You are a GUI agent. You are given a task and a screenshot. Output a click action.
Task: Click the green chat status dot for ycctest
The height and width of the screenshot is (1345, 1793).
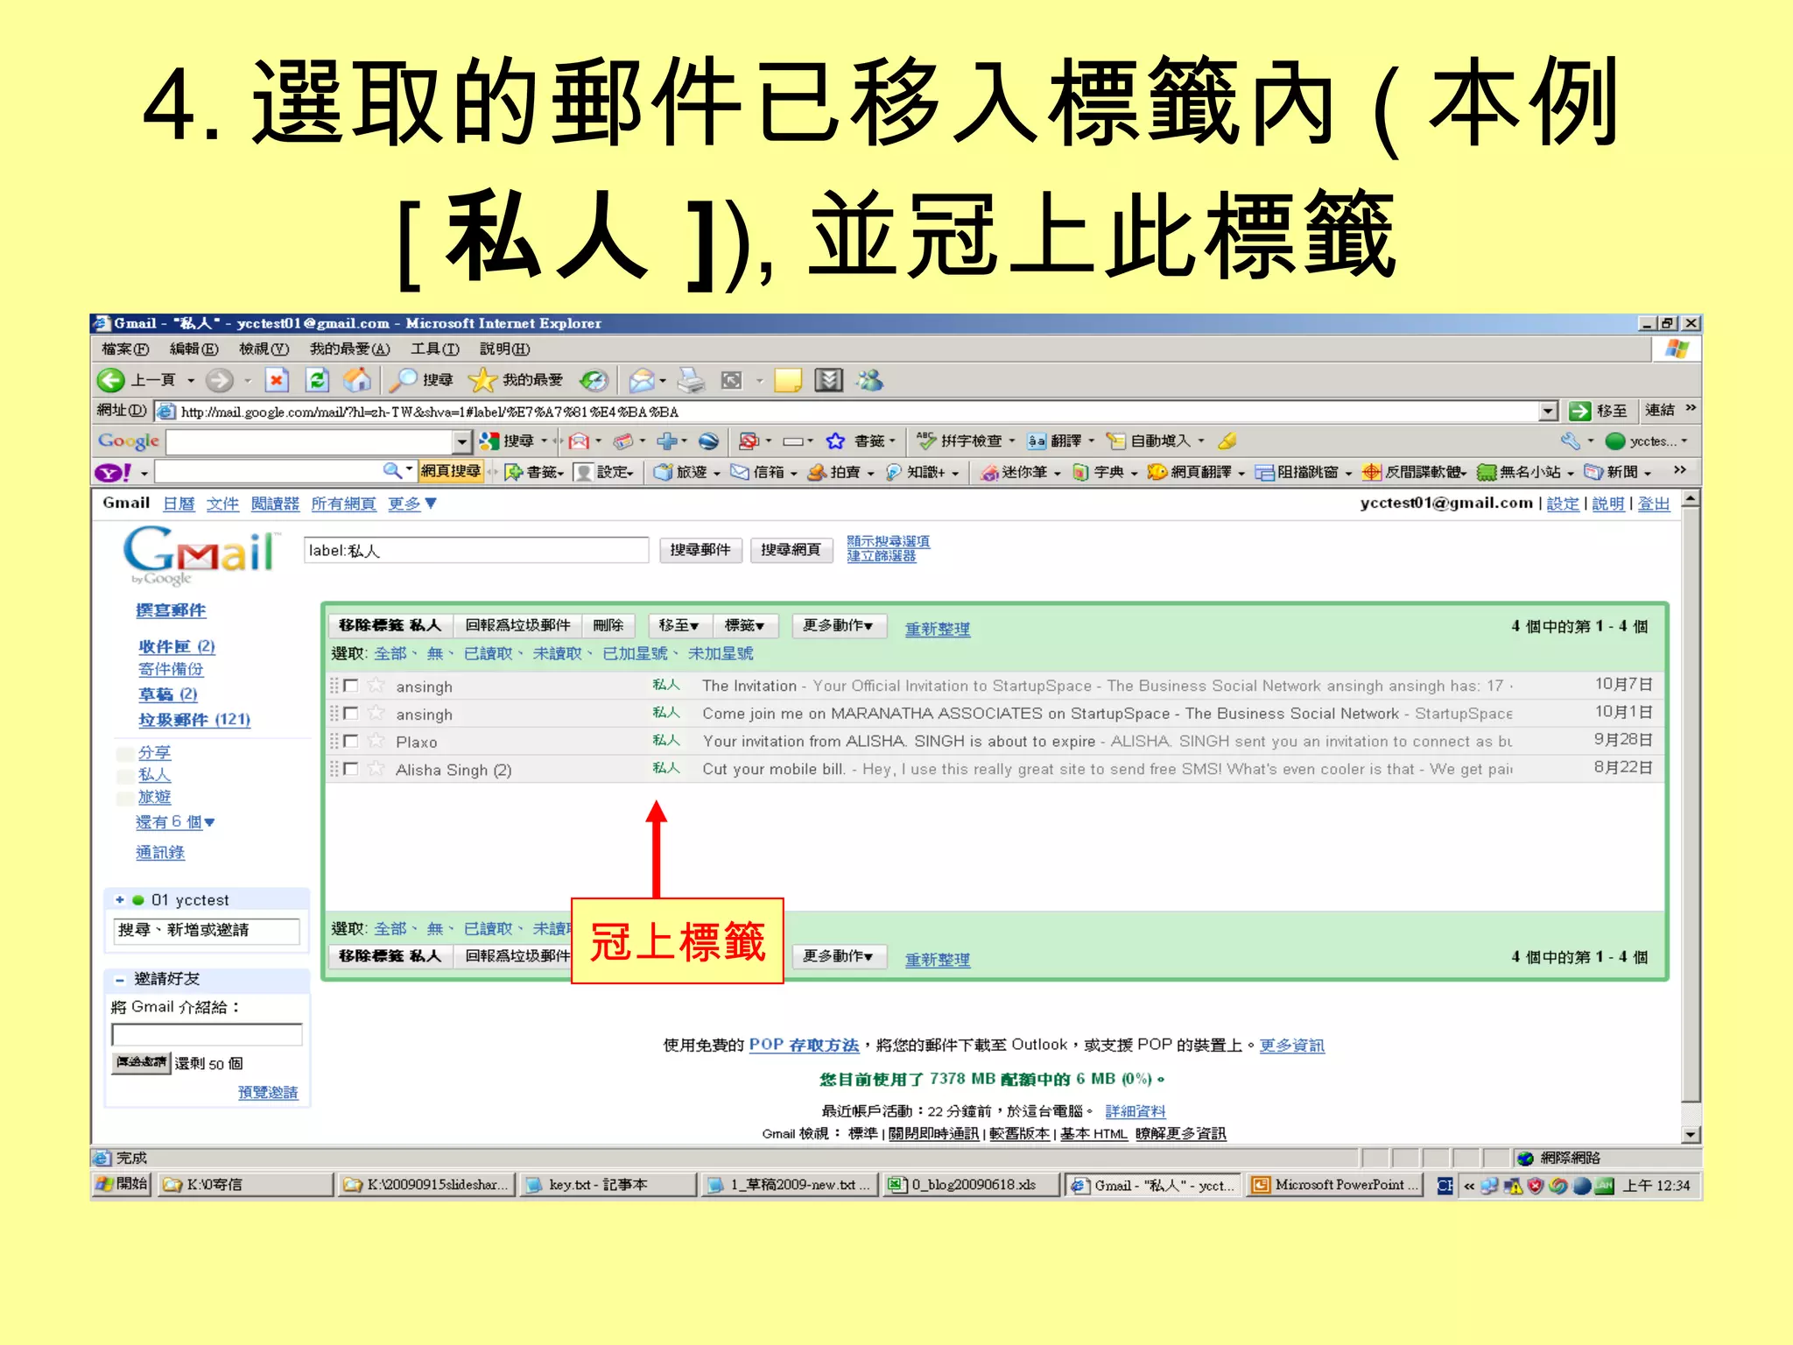(x=138, y=900)
